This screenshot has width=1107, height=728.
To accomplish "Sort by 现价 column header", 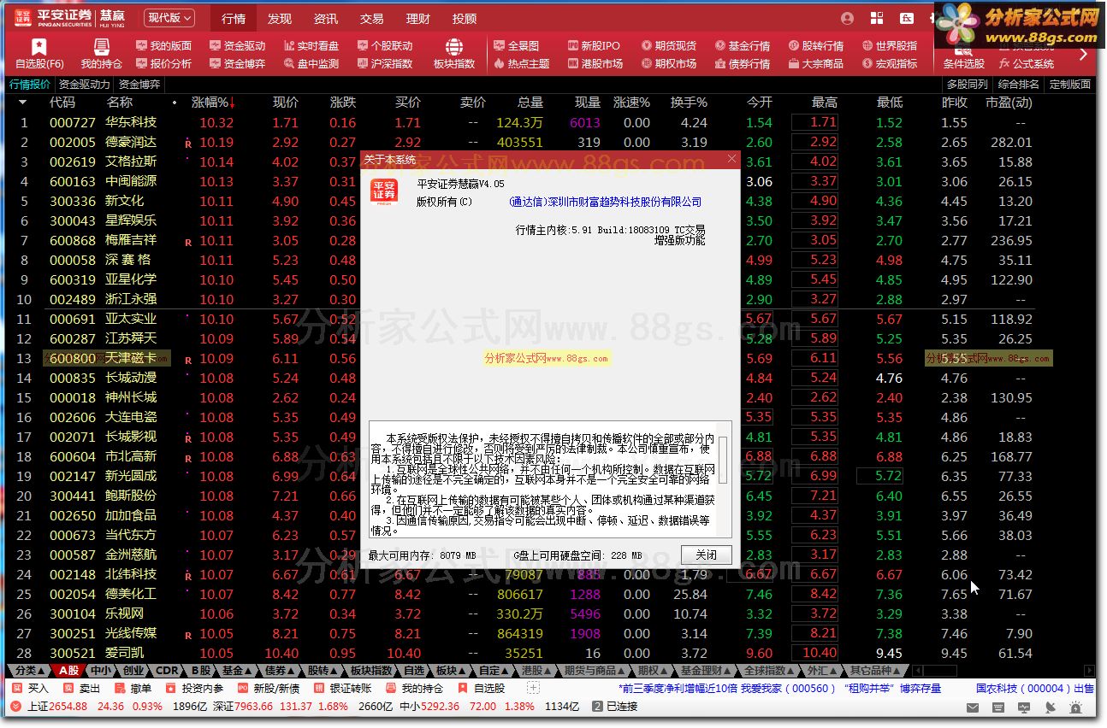I will click(286, 103).
